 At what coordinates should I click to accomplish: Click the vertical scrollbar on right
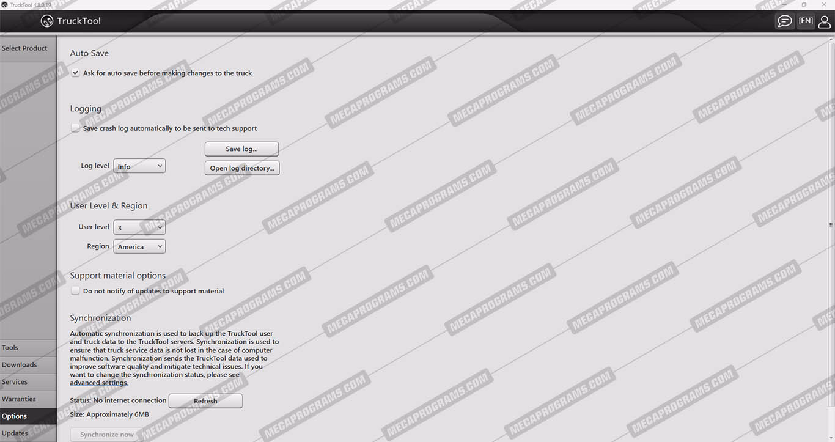(x=831, y=224)
